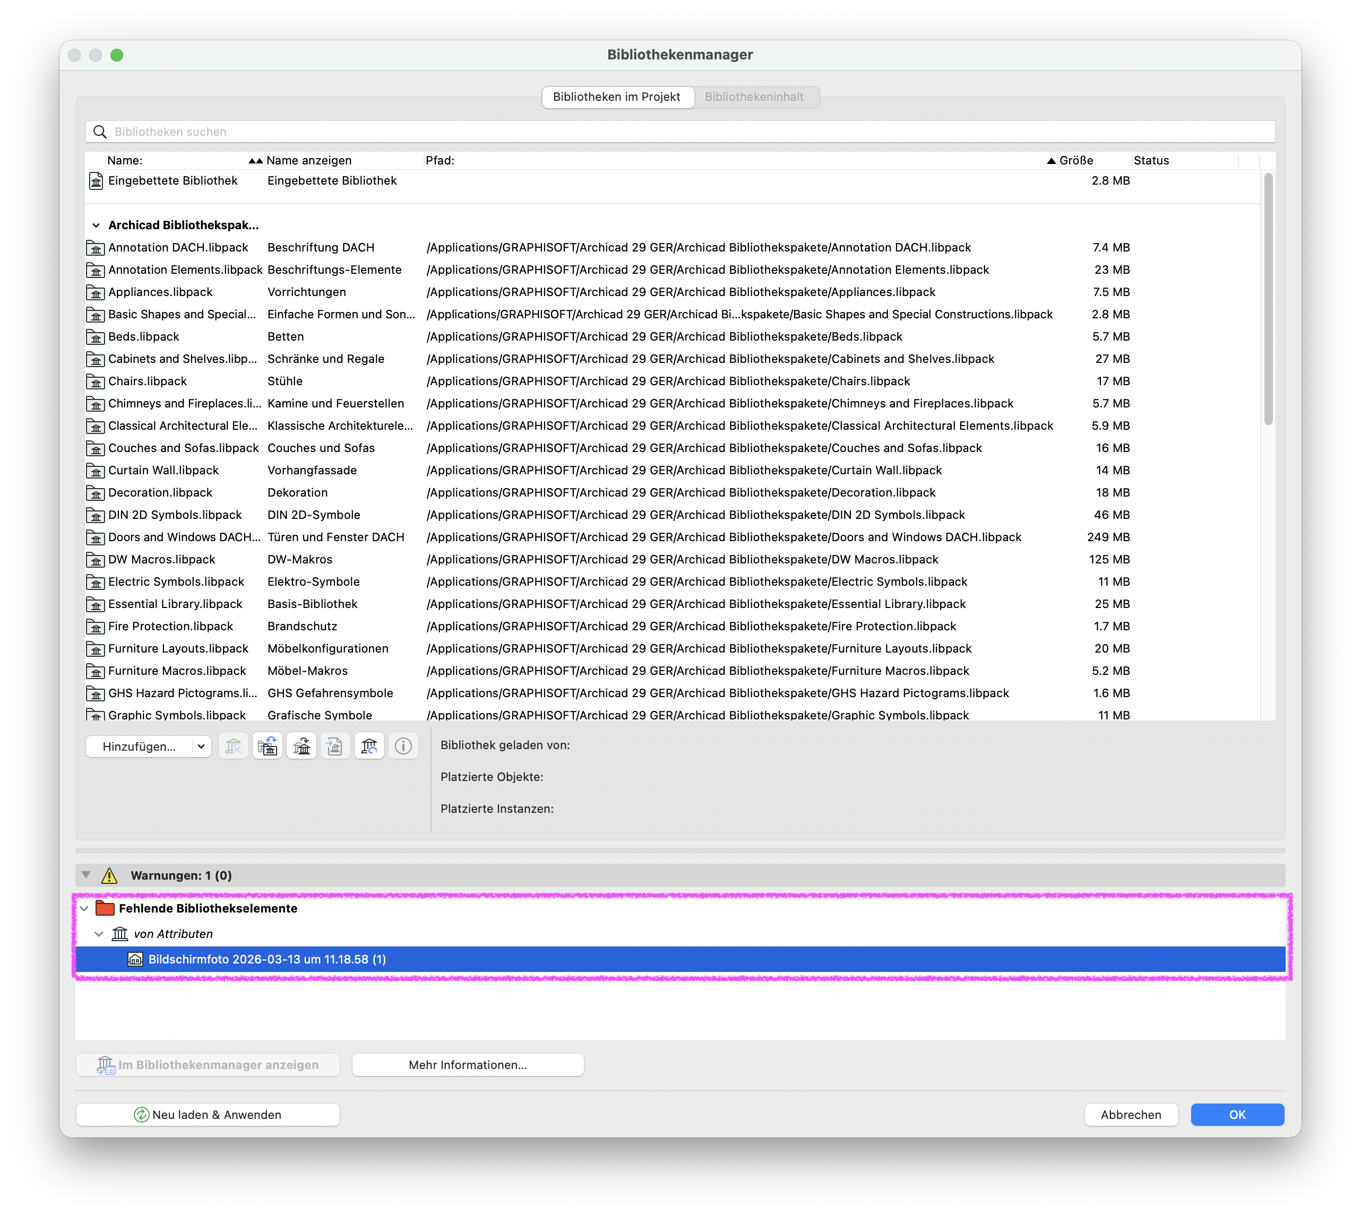Collapse the Fehlende Bibliothekselemente tree node

pos(84,909)
